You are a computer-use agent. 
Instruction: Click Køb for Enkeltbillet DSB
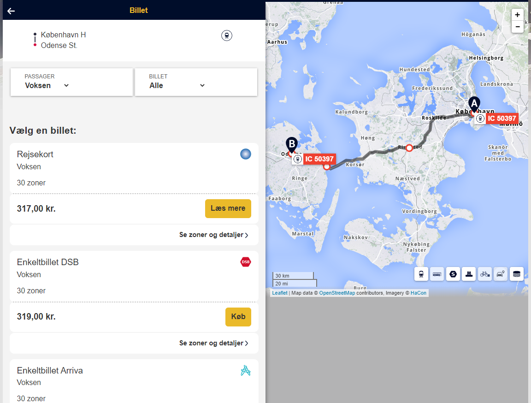click(x=238, y=317)
